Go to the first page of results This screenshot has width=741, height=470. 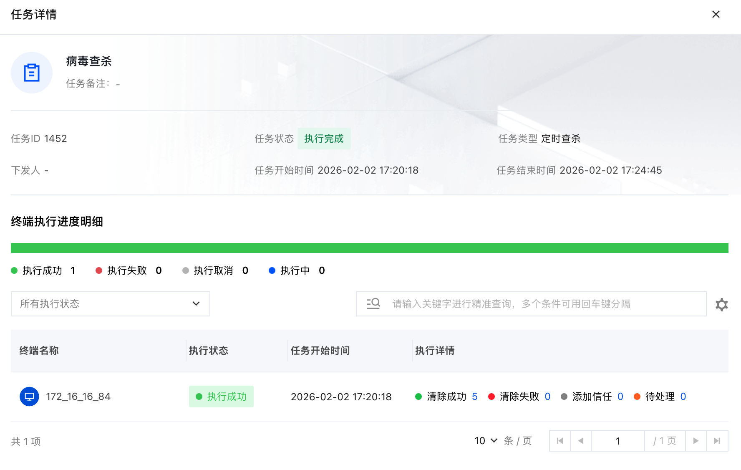point(560,441)
